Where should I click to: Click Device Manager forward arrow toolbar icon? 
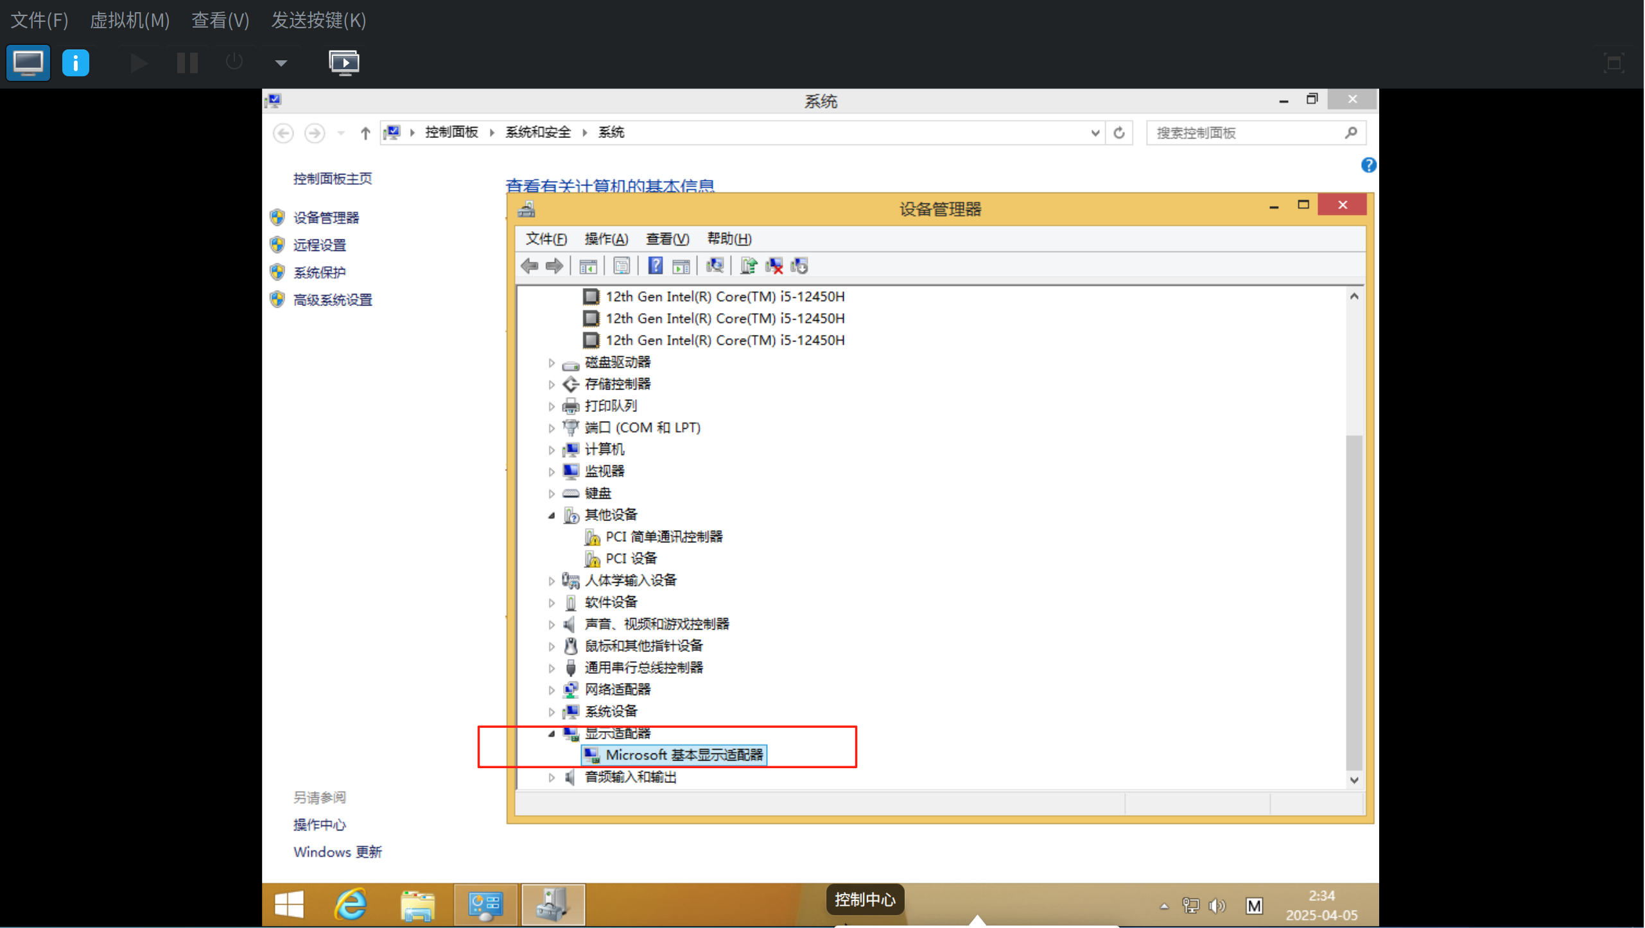pyautogui.click(x=554, y=266)
